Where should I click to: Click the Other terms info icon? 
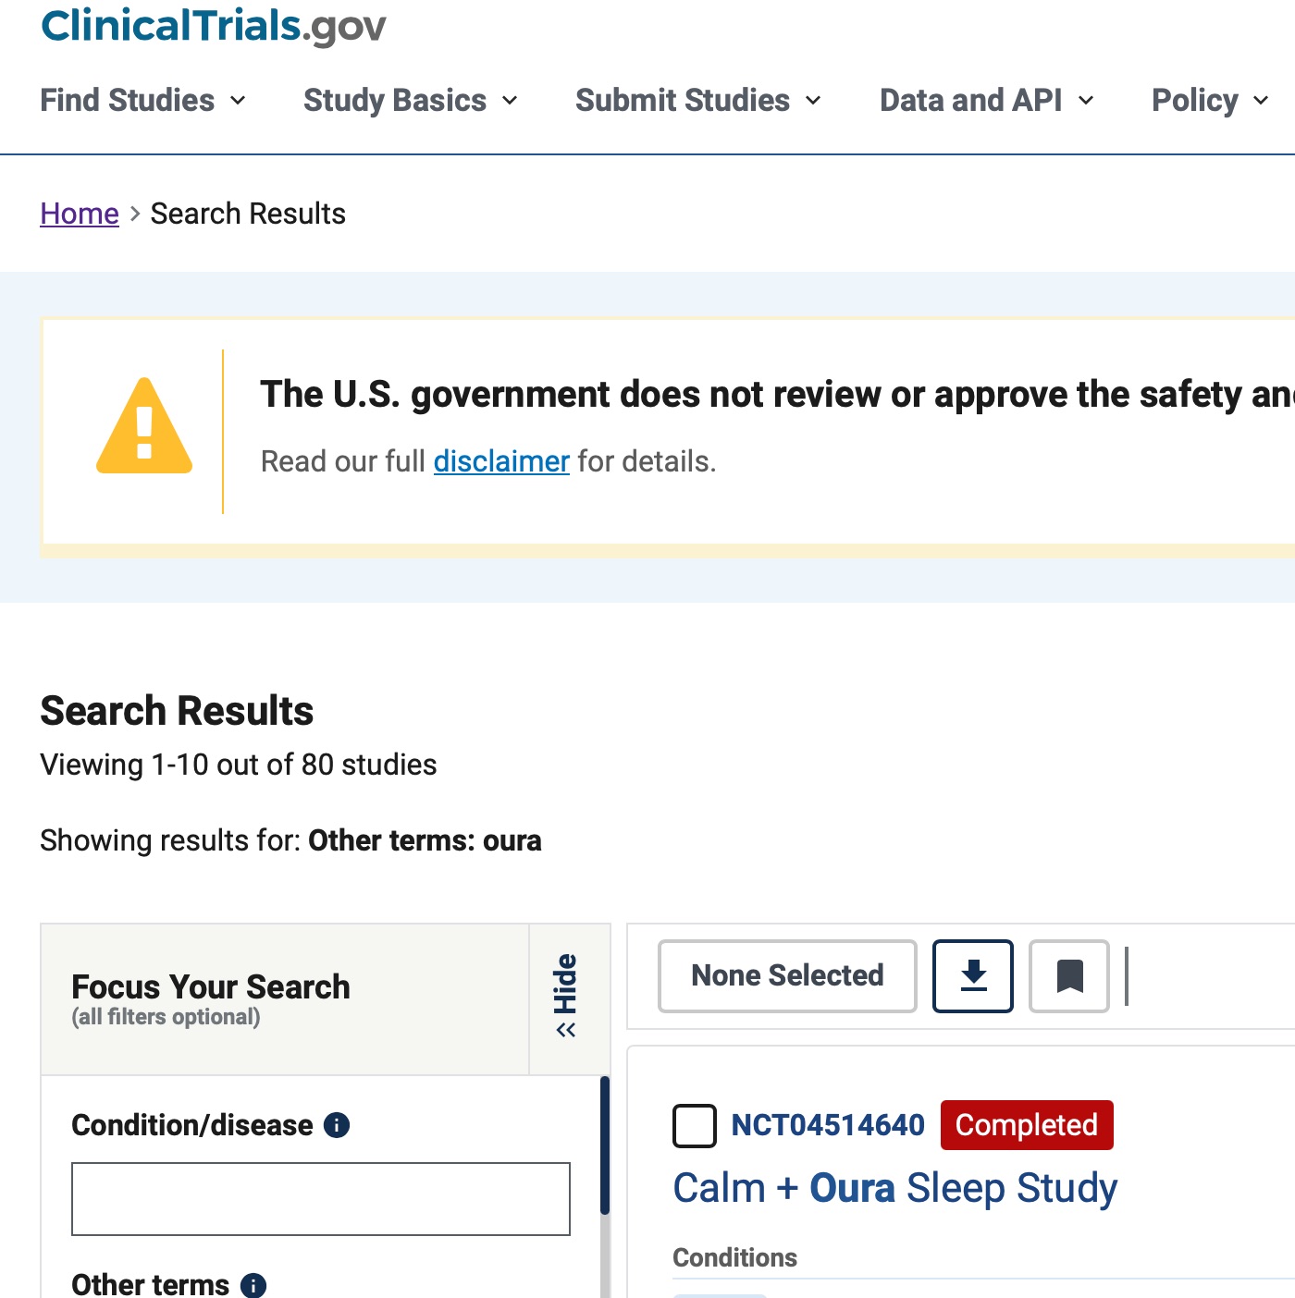coord(253,1285)
